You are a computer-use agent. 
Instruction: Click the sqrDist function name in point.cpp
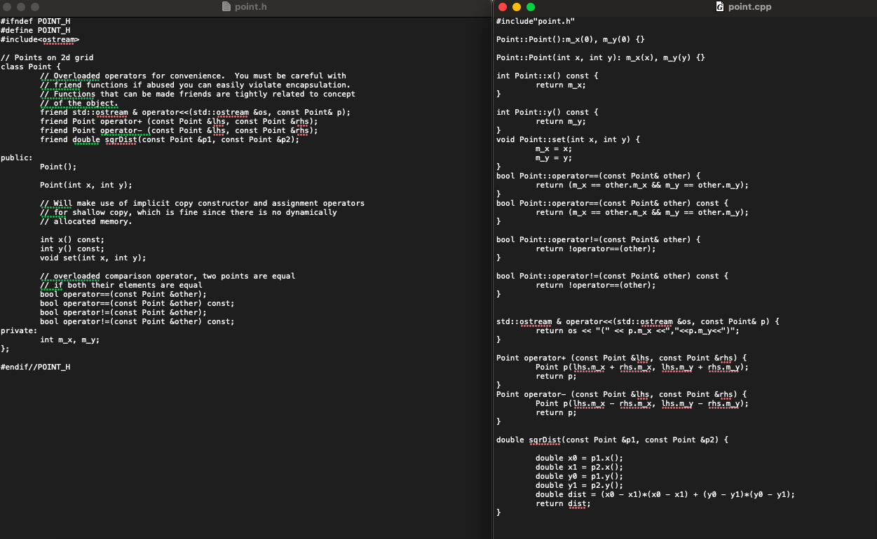point(543,440)
